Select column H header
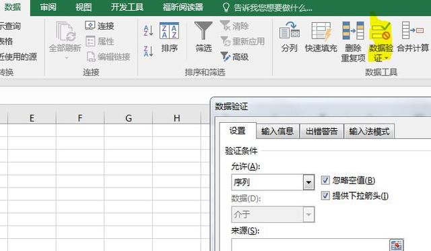431x251 pixels. (x=176, y=118)
